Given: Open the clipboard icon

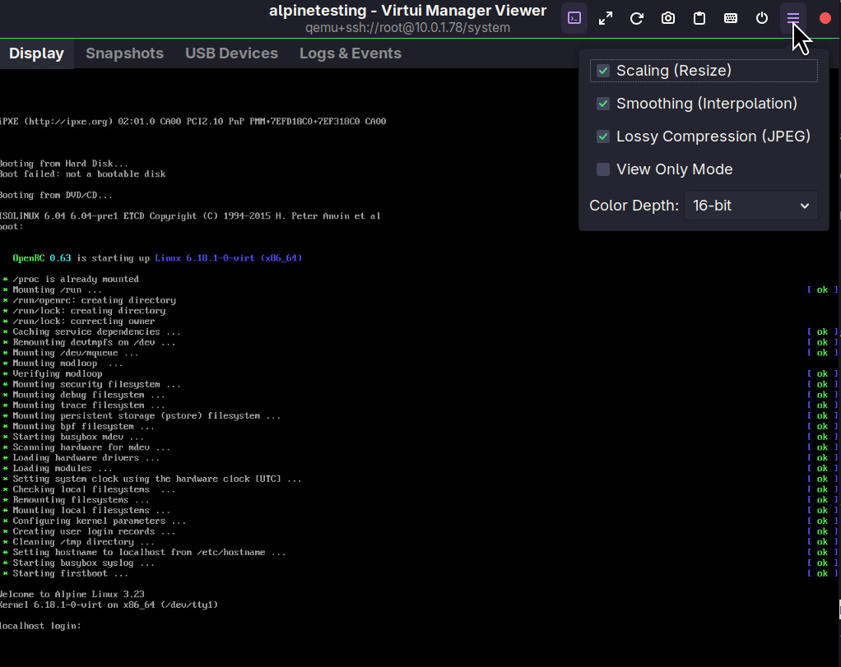Looking at the screenshot, I should pos(699,17).
